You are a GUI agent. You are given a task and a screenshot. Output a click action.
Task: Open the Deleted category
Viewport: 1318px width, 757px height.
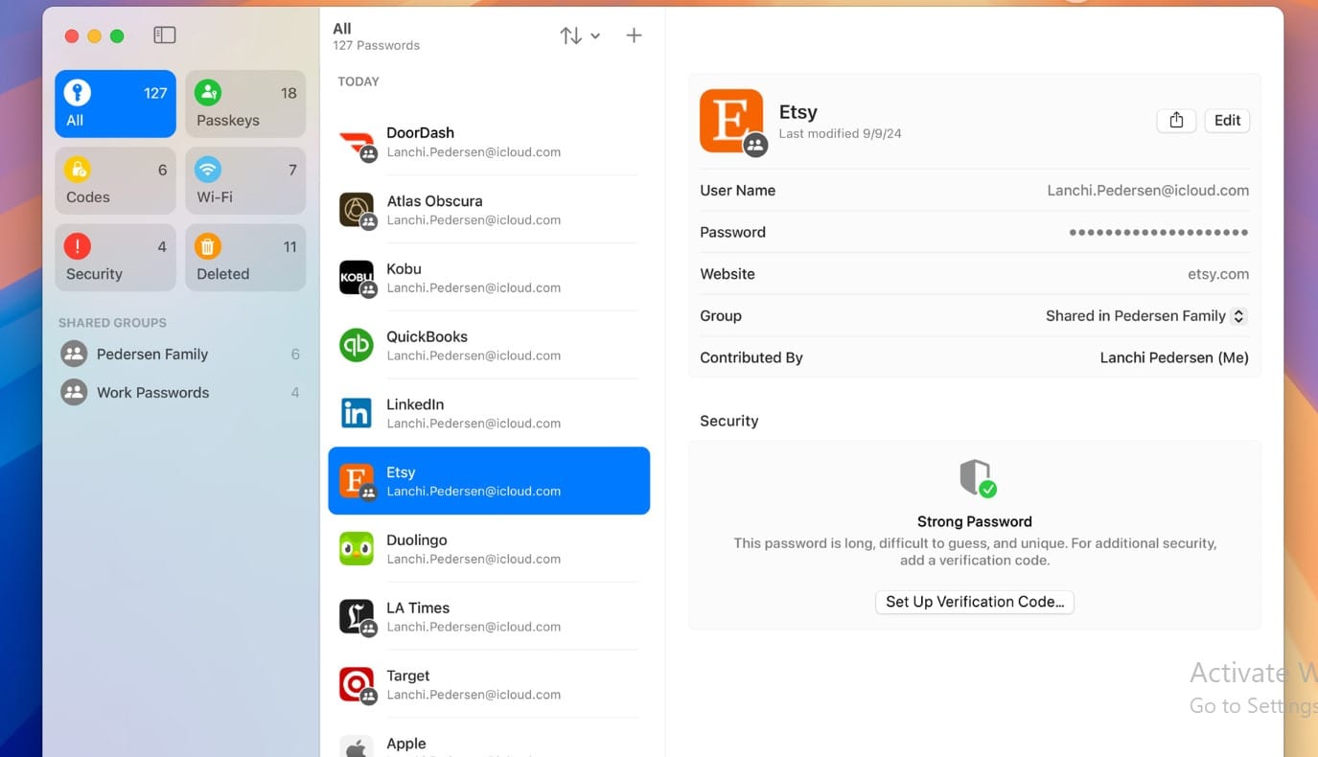tap(245, 258)
